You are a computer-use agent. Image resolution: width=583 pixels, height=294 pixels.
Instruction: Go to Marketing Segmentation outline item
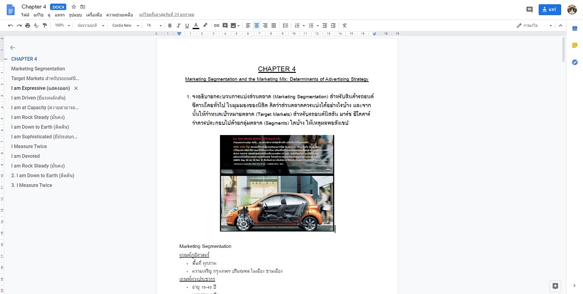coord(38,69)
